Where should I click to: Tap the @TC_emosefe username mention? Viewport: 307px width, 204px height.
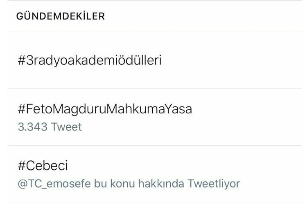click(x=52, y=184)
